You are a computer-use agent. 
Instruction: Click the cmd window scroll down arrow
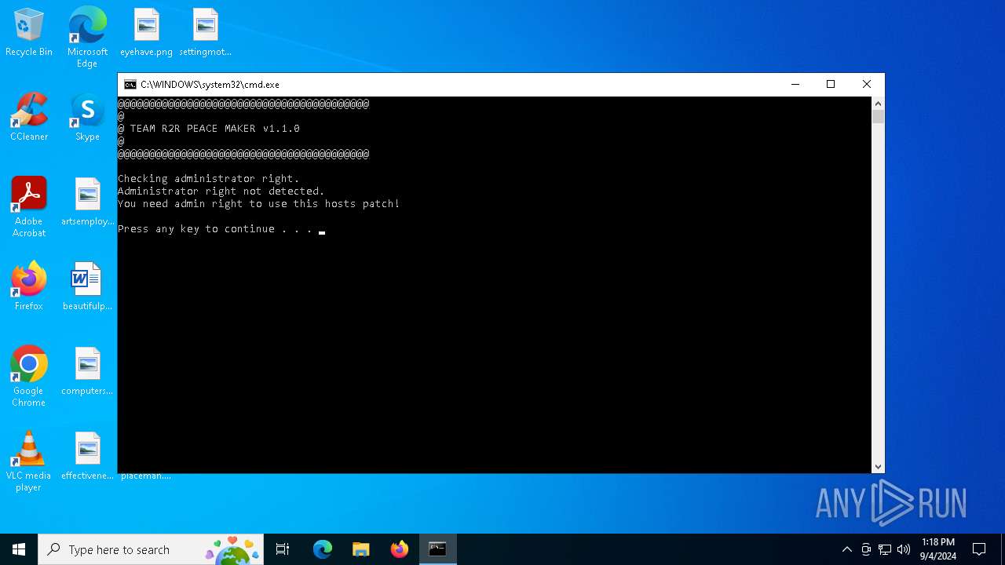pos(878,467)
